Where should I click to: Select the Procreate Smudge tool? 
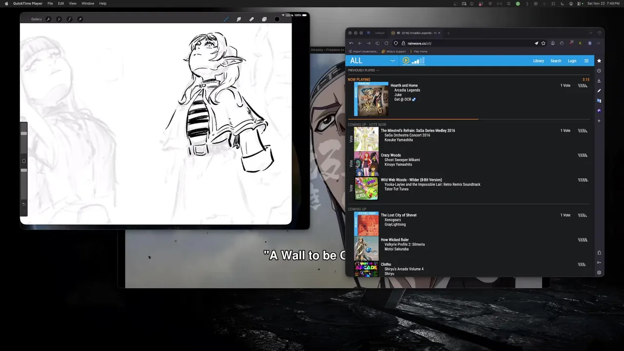click(239, 19)
